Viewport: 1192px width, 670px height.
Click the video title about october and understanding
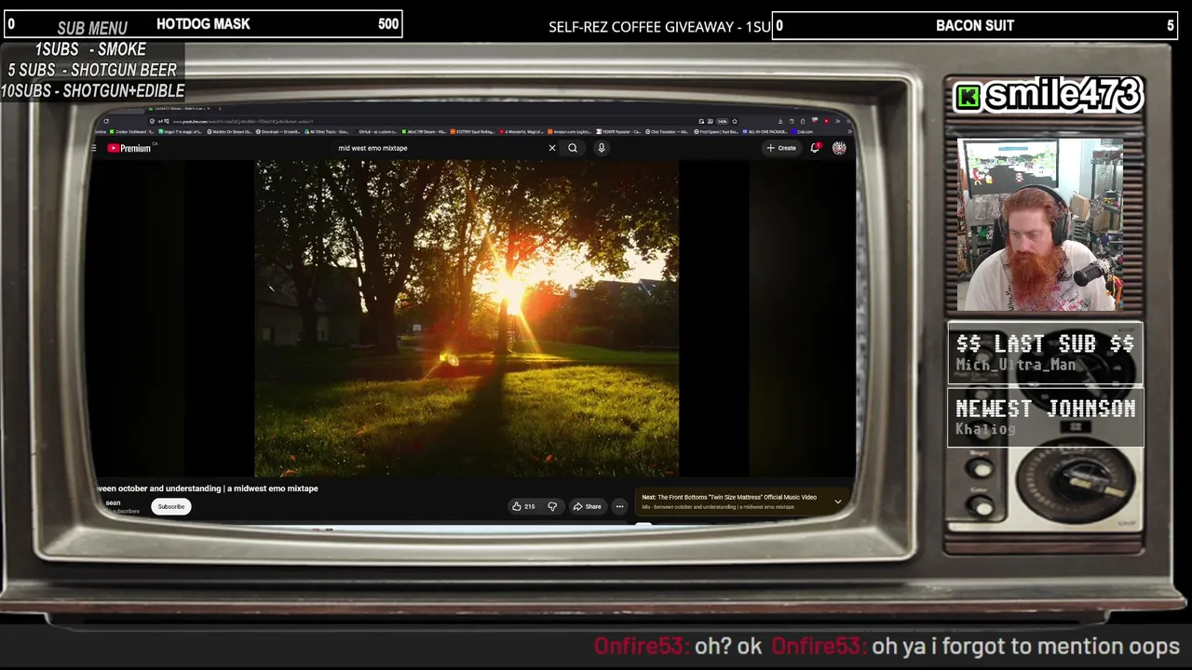[x=208, y=489]
